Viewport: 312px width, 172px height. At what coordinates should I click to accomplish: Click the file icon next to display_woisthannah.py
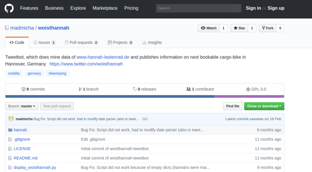[x=10, y=167]
